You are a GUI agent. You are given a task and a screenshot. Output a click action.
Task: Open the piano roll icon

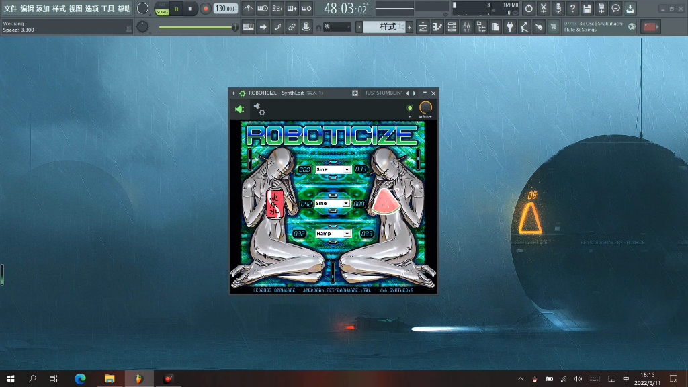(437, 27)
